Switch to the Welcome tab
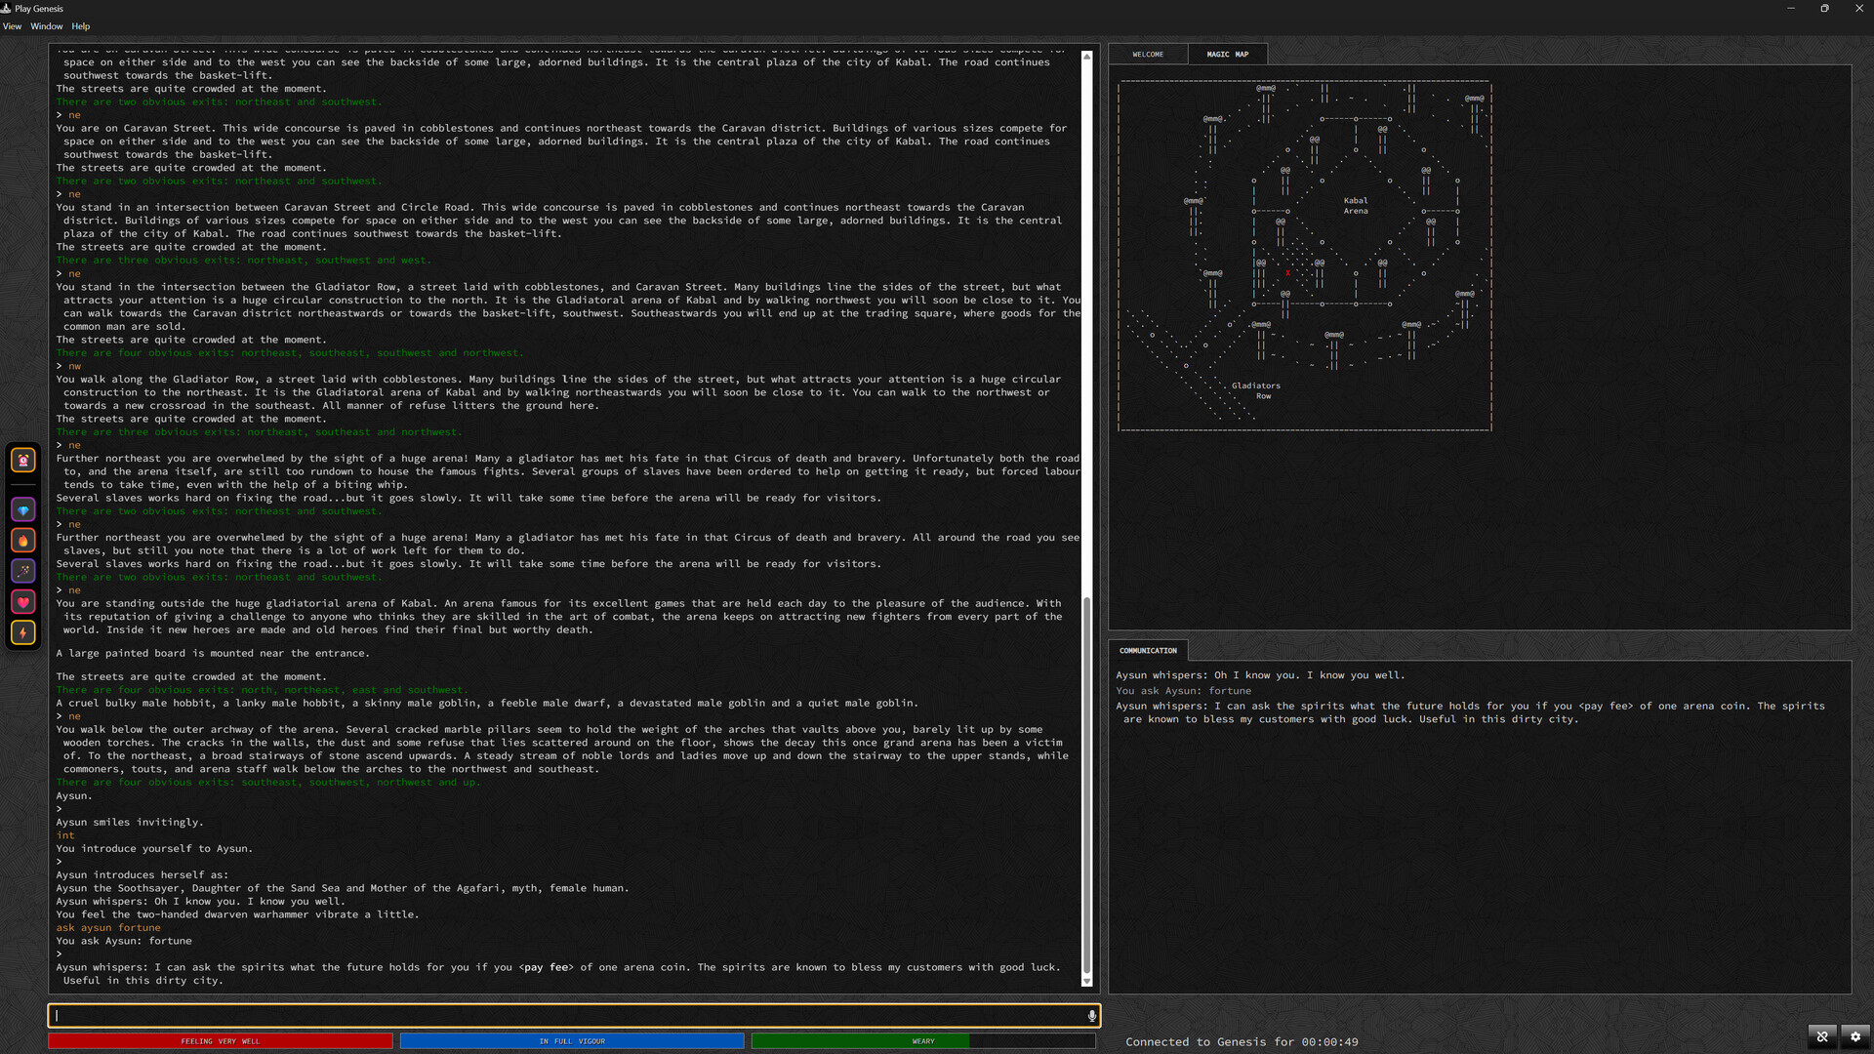1874x1054 pixels. pos(1148,55)
